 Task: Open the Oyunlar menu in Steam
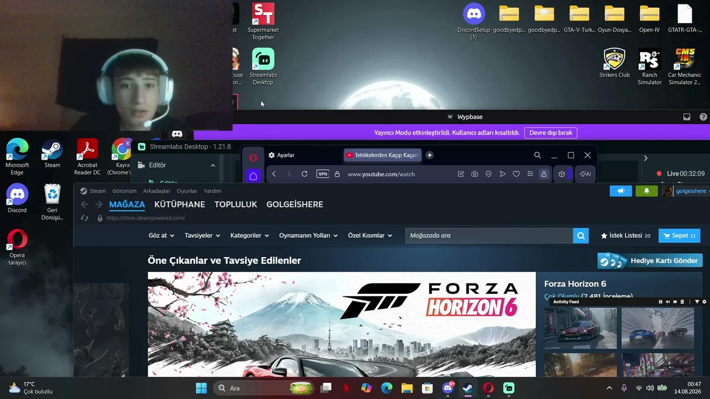(187, 191)
